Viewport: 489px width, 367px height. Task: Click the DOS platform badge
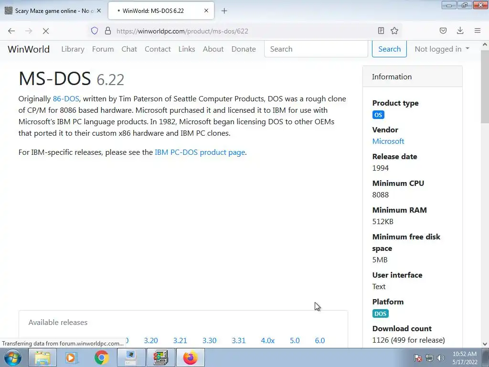[x=381, y=313]
